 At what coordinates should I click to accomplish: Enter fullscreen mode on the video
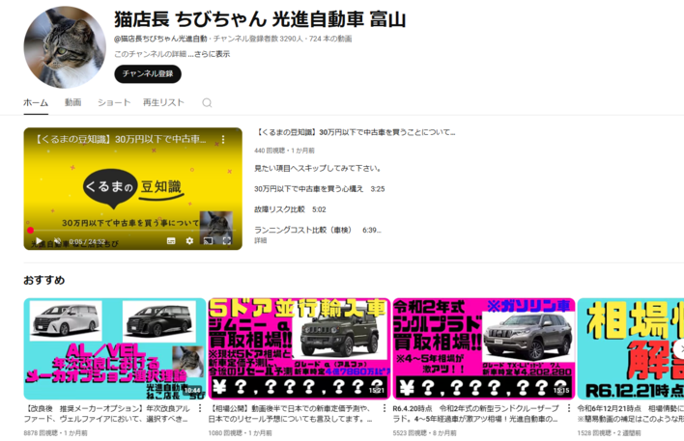point(227,241)
